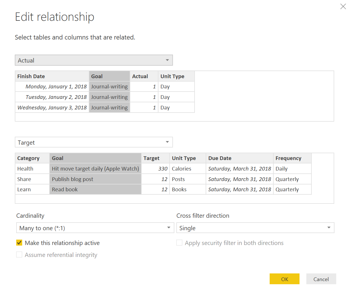
Task: Select the Unit Type column in Actual table
Action: [x=172, y=76]
